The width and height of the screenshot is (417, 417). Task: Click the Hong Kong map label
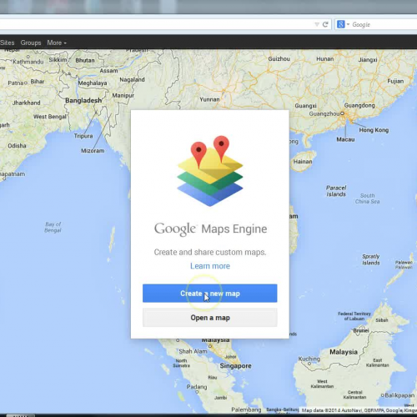[374, 130]
